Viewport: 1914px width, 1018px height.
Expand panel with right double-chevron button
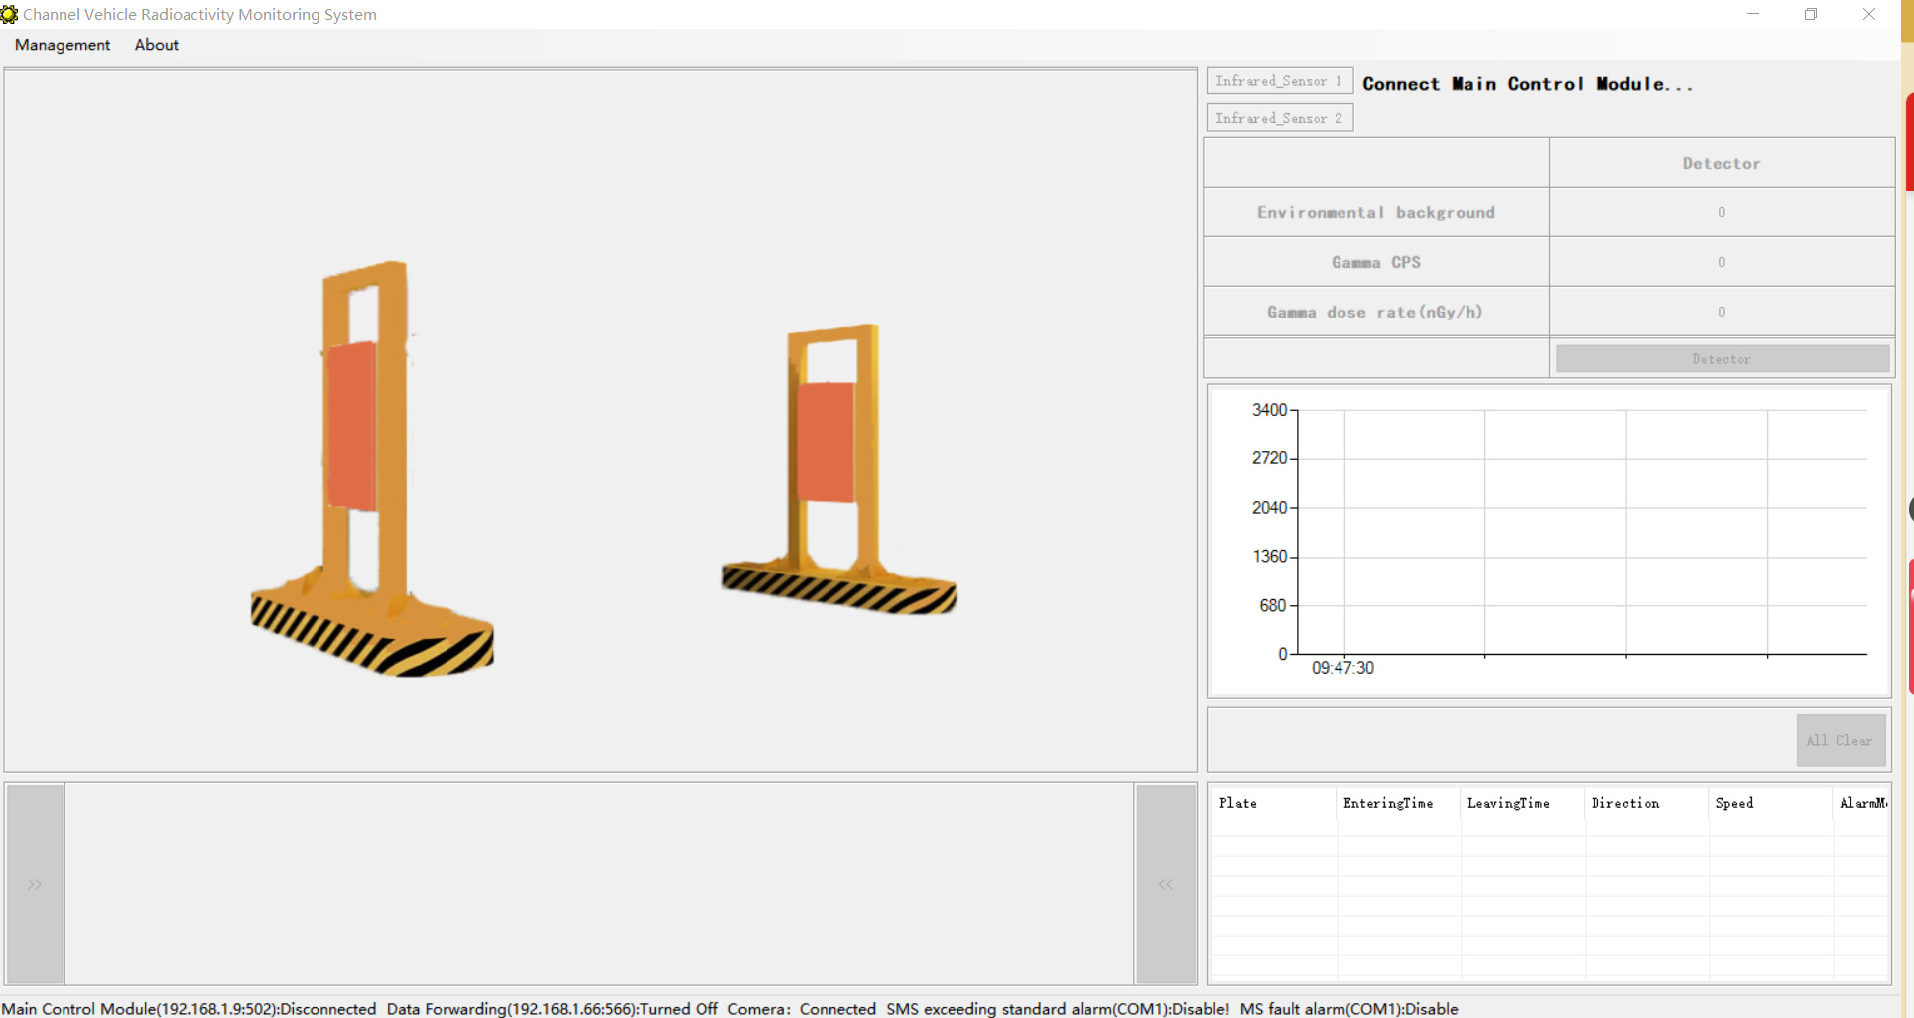click(x=36, y=883)
